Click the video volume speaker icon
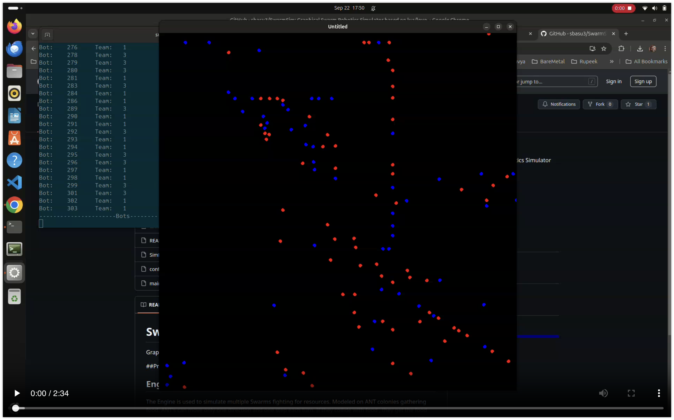 coord(604,393)
